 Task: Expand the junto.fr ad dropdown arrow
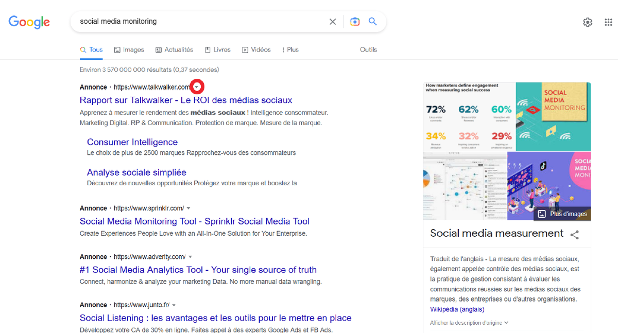tap(174, 305)
